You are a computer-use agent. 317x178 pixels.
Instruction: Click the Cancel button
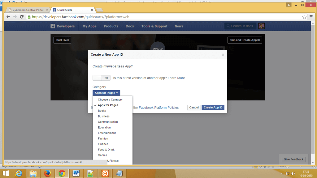click(194, 108)
